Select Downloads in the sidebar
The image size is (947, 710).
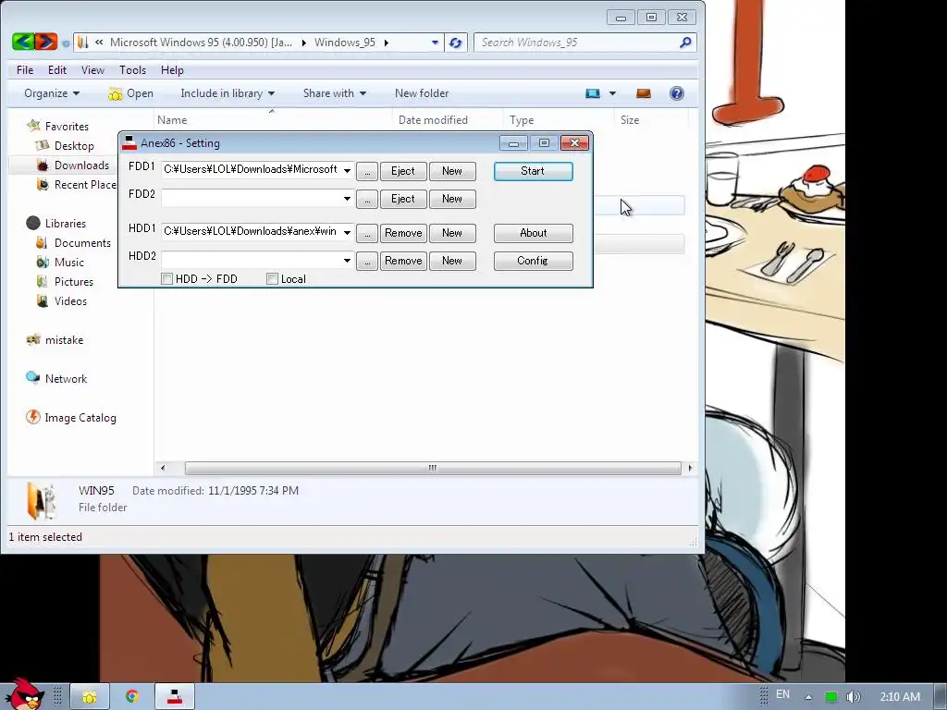pyautogui.click(x=73, y=165)
